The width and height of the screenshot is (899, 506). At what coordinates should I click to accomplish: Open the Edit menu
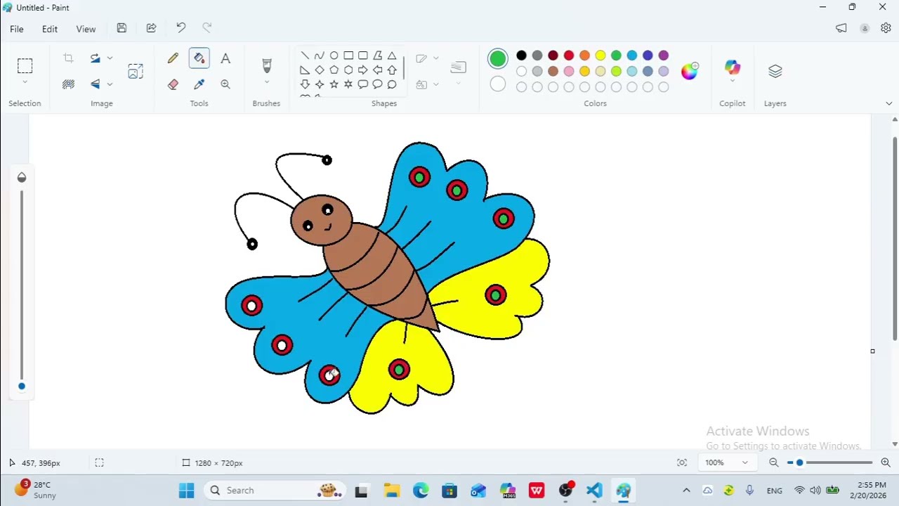50,29
